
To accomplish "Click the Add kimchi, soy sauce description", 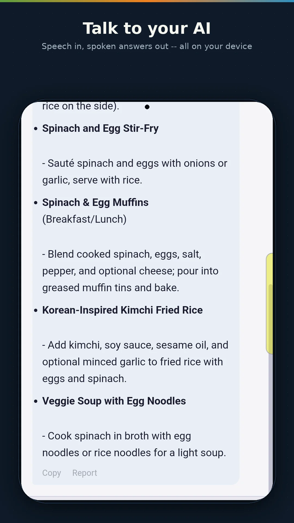I will click(x=135, y=362).
